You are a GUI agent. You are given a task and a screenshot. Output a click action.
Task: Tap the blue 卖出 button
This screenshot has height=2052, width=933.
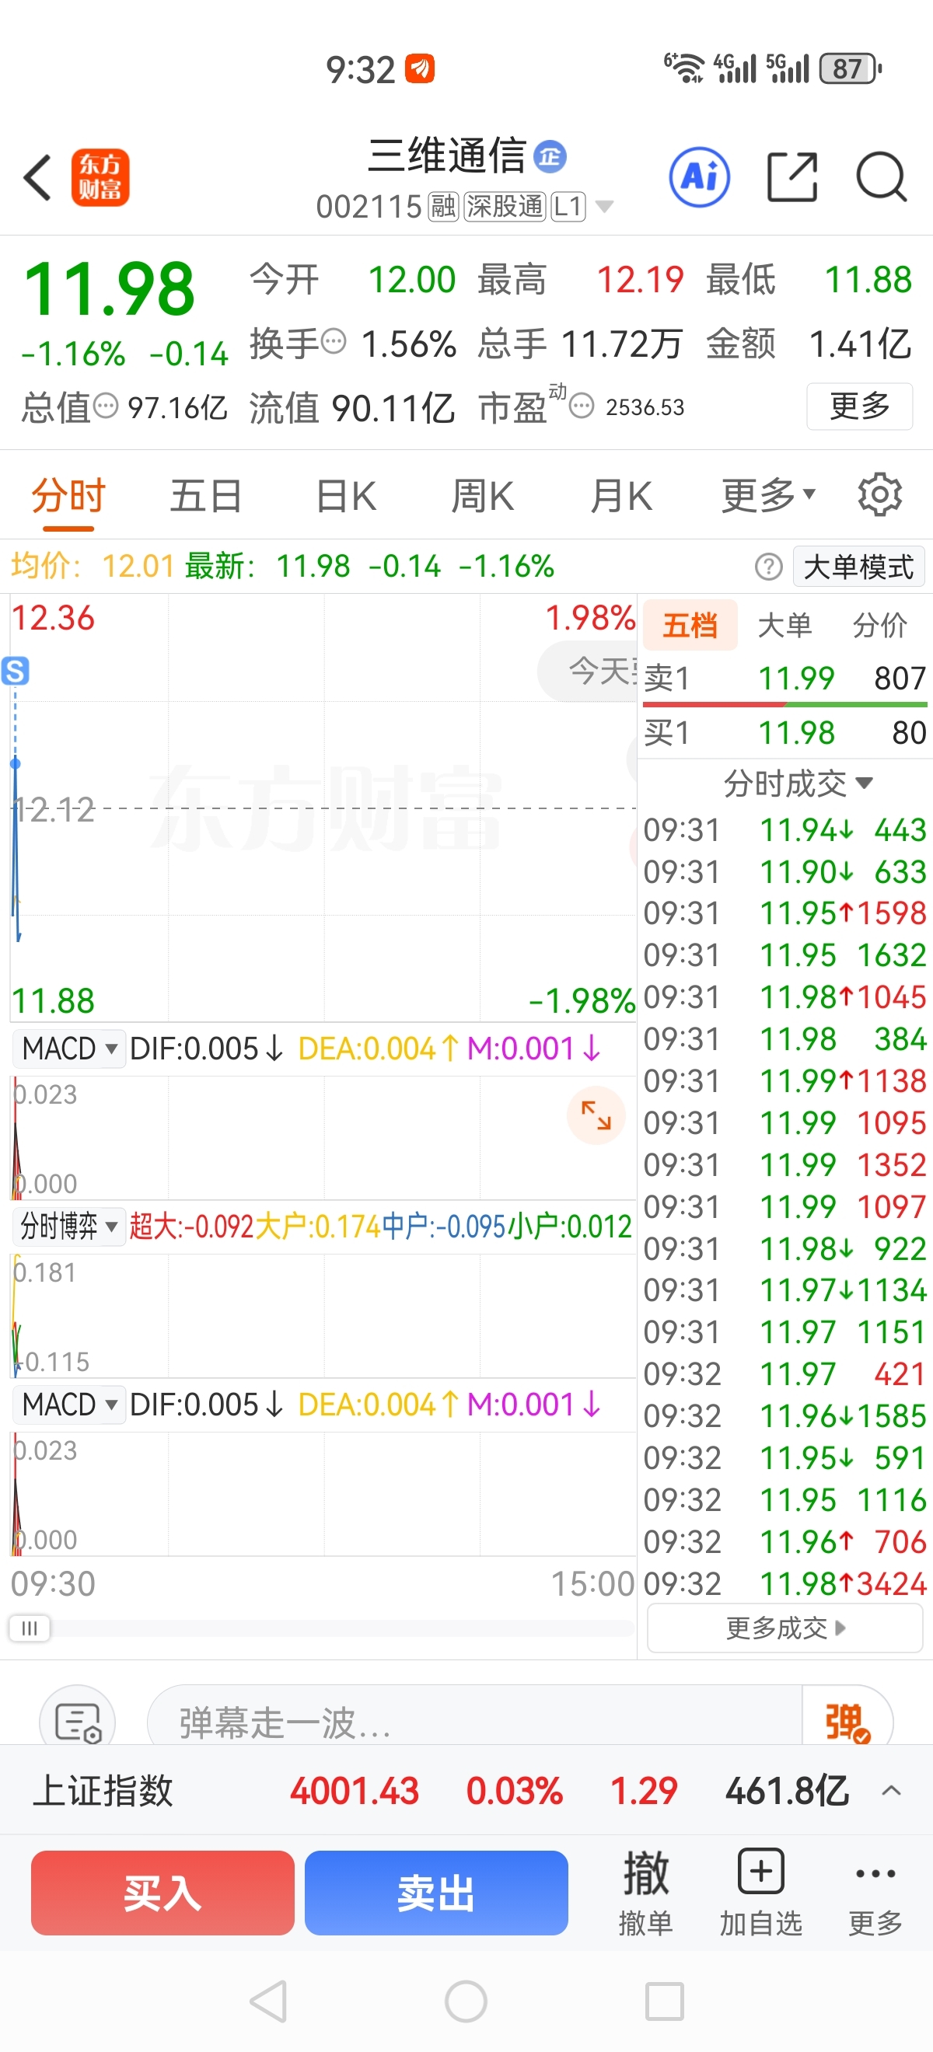[x=436, y=1893]
